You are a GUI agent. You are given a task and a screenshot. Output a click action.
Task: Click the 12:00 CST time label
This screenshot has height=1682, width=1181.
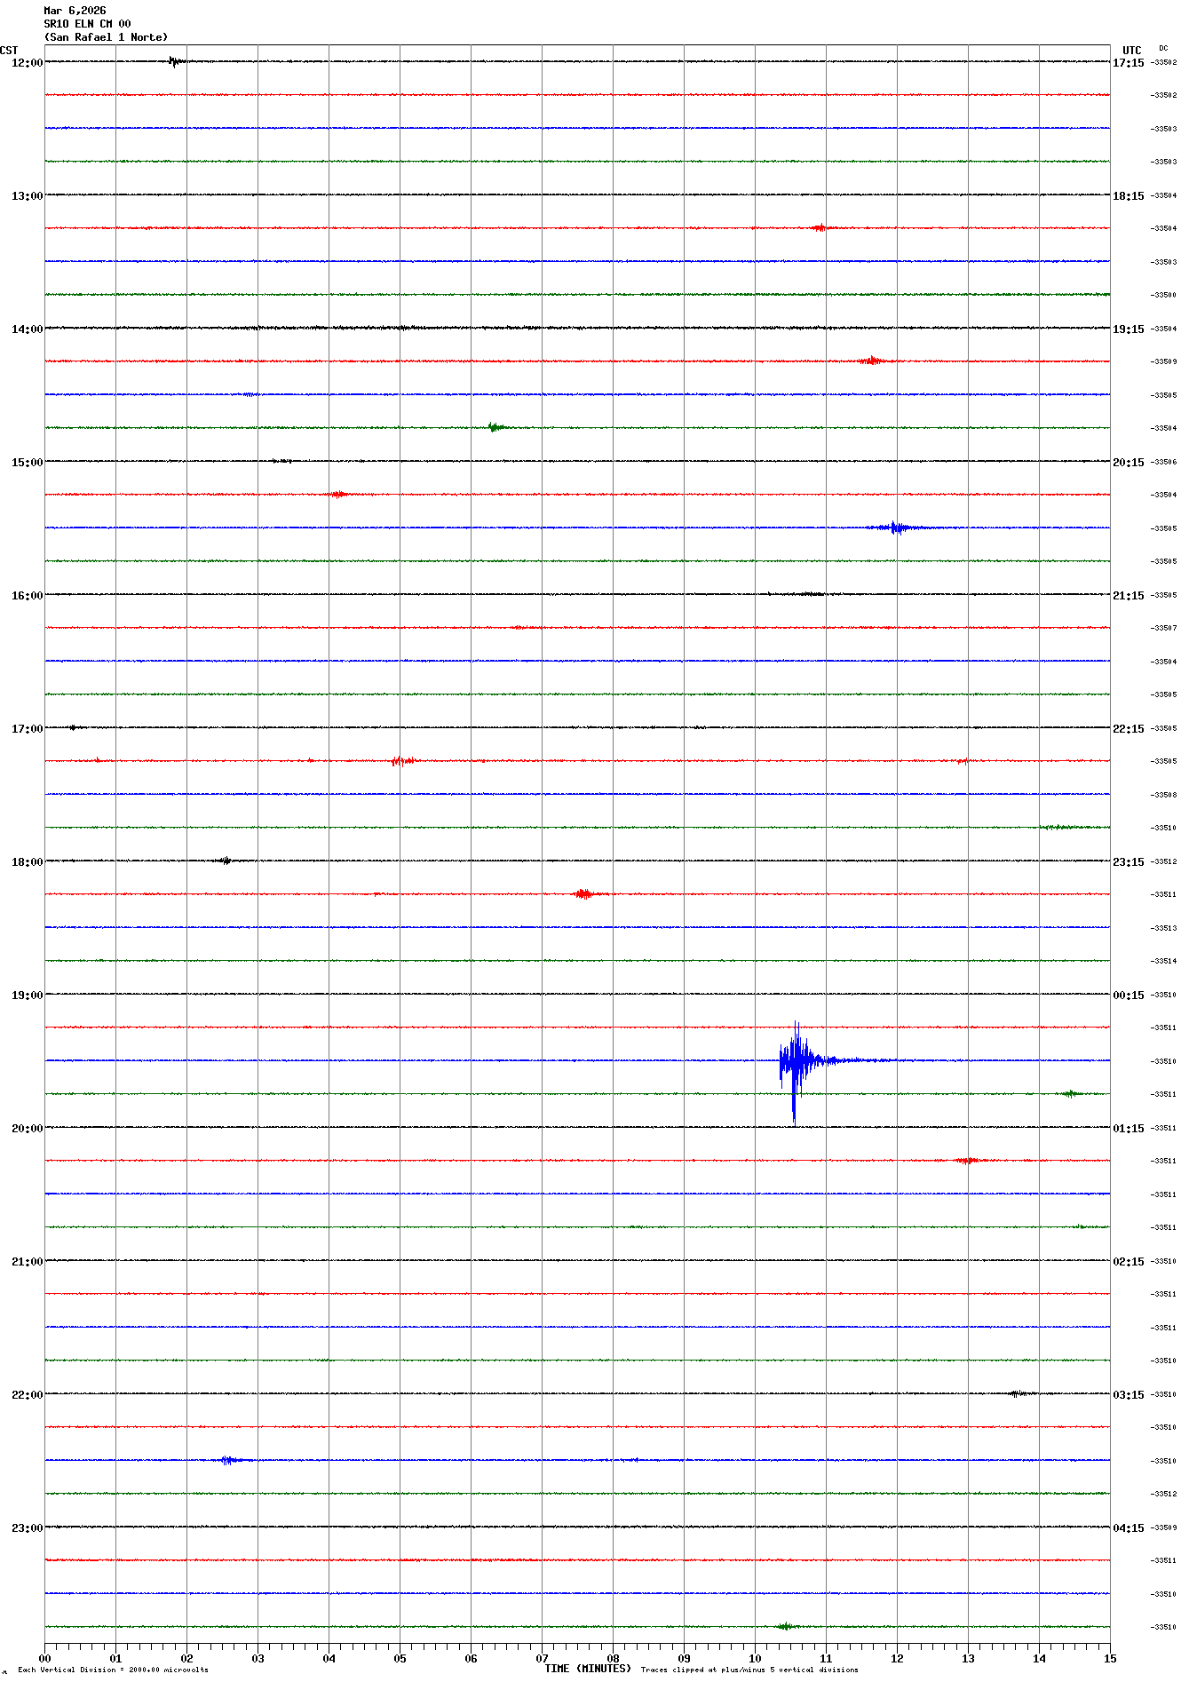click(27, 63)
